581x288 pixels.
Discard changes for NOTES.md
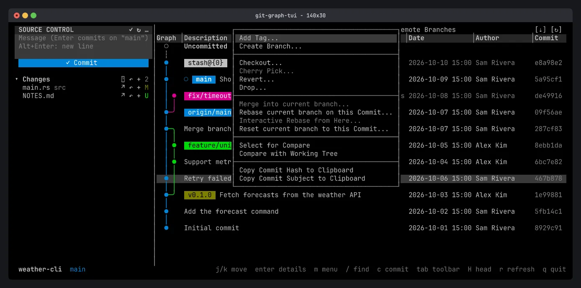pos(131,96)
